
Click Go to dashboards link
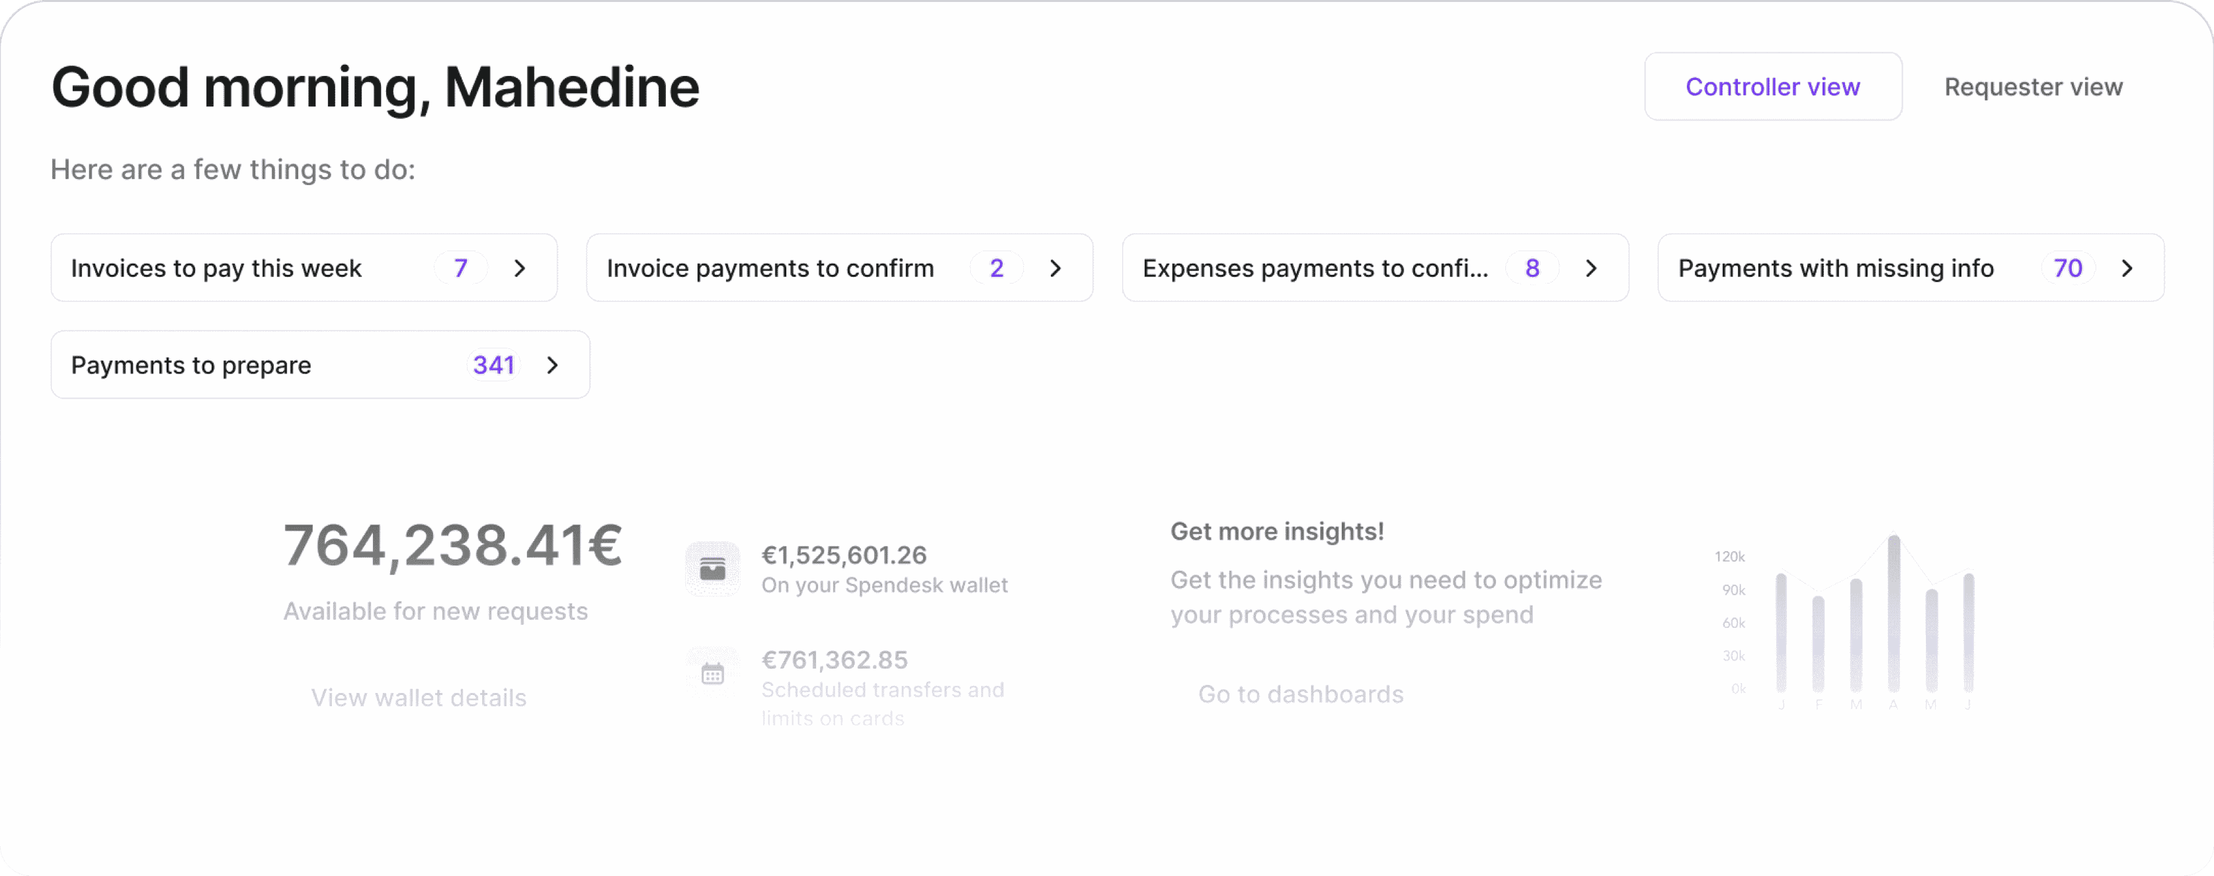(x=1301, y=694)
